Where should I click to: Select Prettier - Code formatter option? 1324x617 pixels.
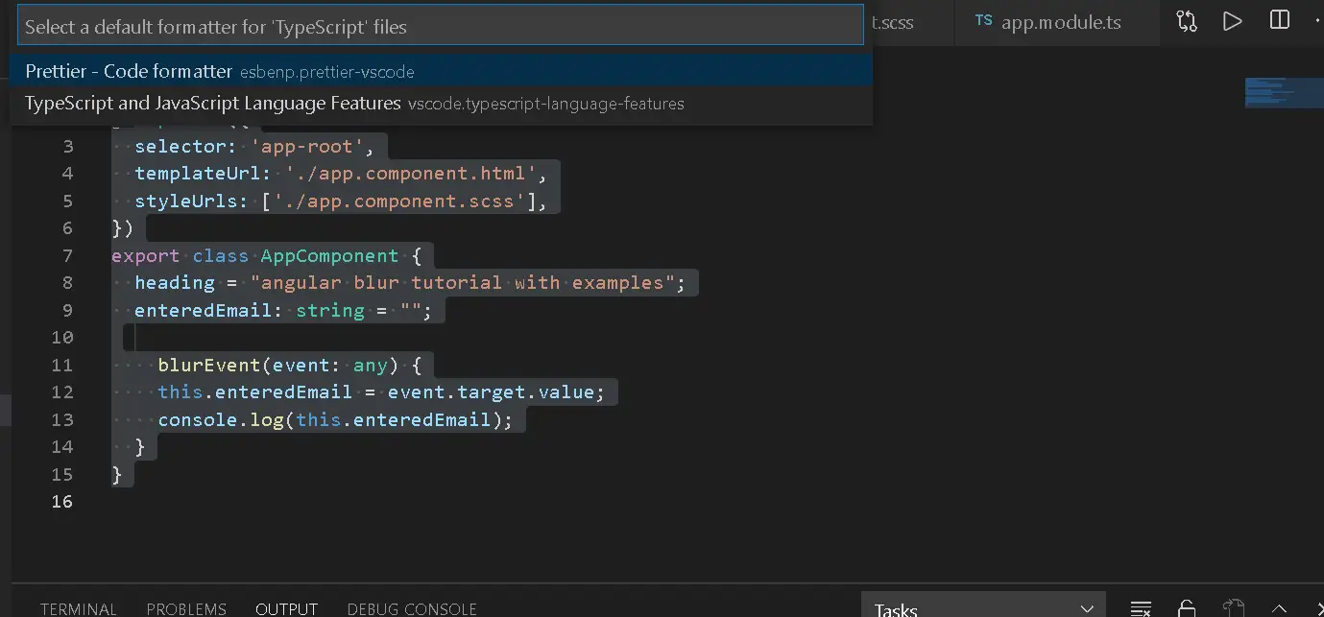pos(441,71)
